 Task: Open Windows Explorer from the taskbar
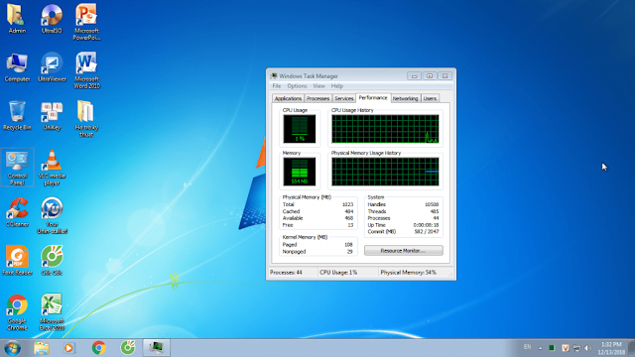pyautogui.click(x=42, y=348)
